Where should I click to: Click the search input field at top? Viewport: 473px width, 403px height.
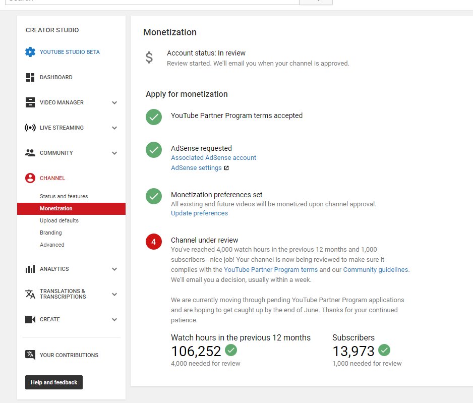coord(152,2)
